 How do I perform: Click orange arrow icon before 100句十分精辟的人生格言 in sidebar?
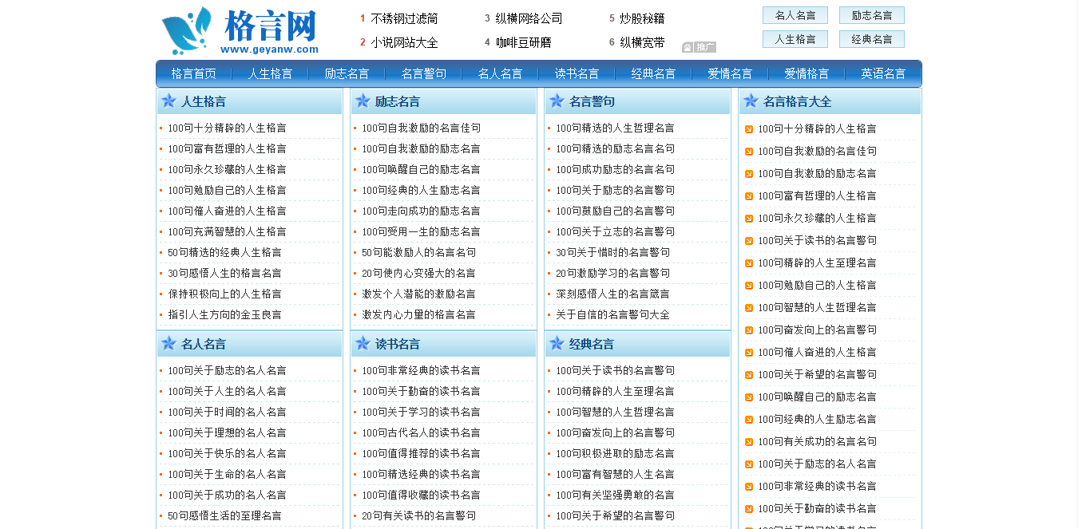click(x=749, y=129)
